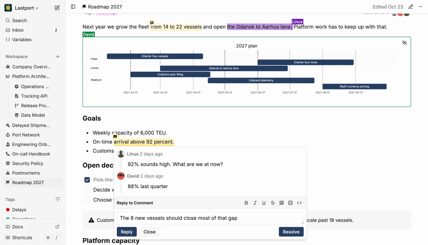428x245 pixels.
Task: Create a new document with compose icon
Action: 57,8
